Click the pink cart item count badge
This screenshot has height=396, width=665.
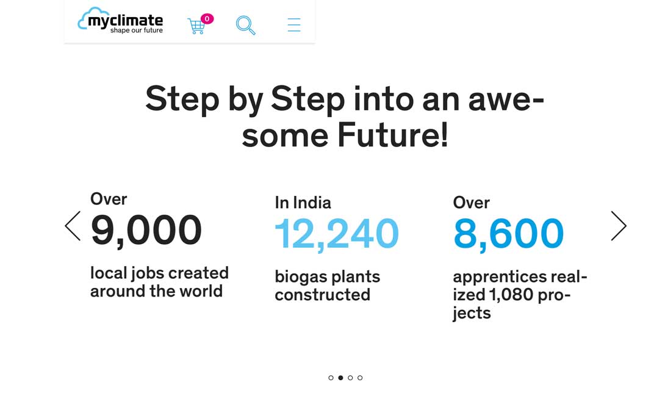(207, 19)
